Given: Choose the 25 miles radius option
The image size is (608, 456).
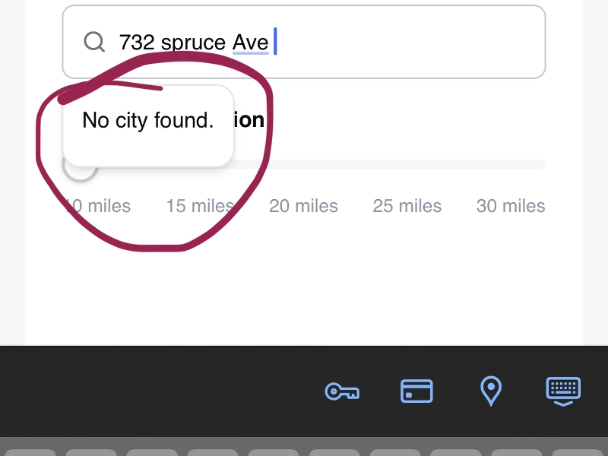Looking at the screenshot, I should [x=407, y=206].
